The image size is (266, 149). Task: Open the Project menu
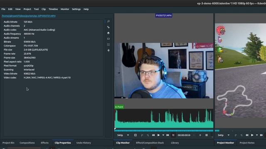pos(27,9)
